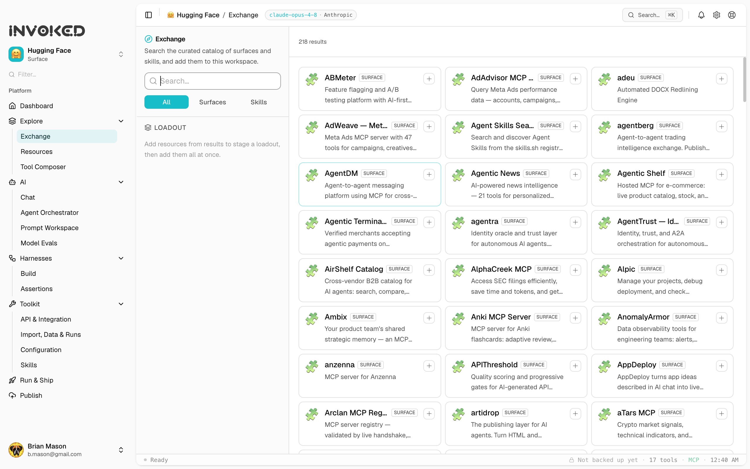This screenshot has height=469, width=750.
Task: Collapse the AI section chevron
Action: 121,182
